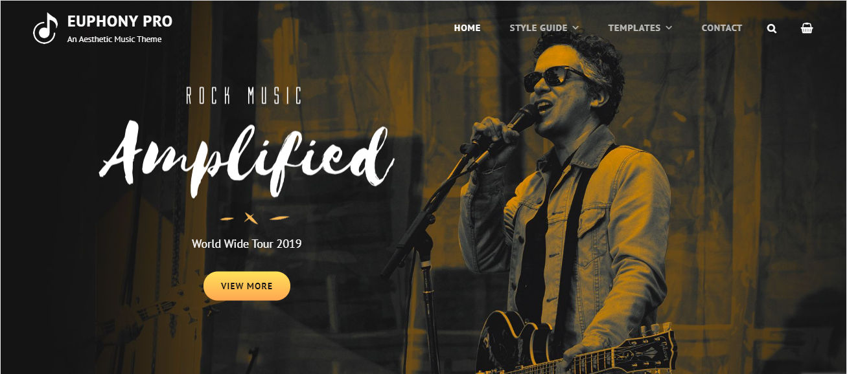Click the World Wide Tour 2019 text

click(x=247, y=244)
